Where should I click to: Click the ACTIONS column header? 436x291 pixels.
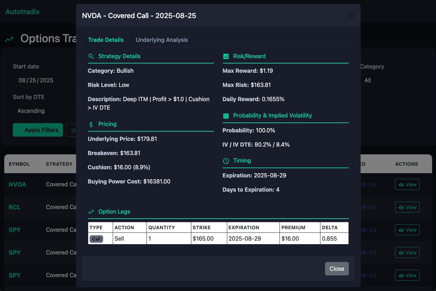click(x=406, y=164)
